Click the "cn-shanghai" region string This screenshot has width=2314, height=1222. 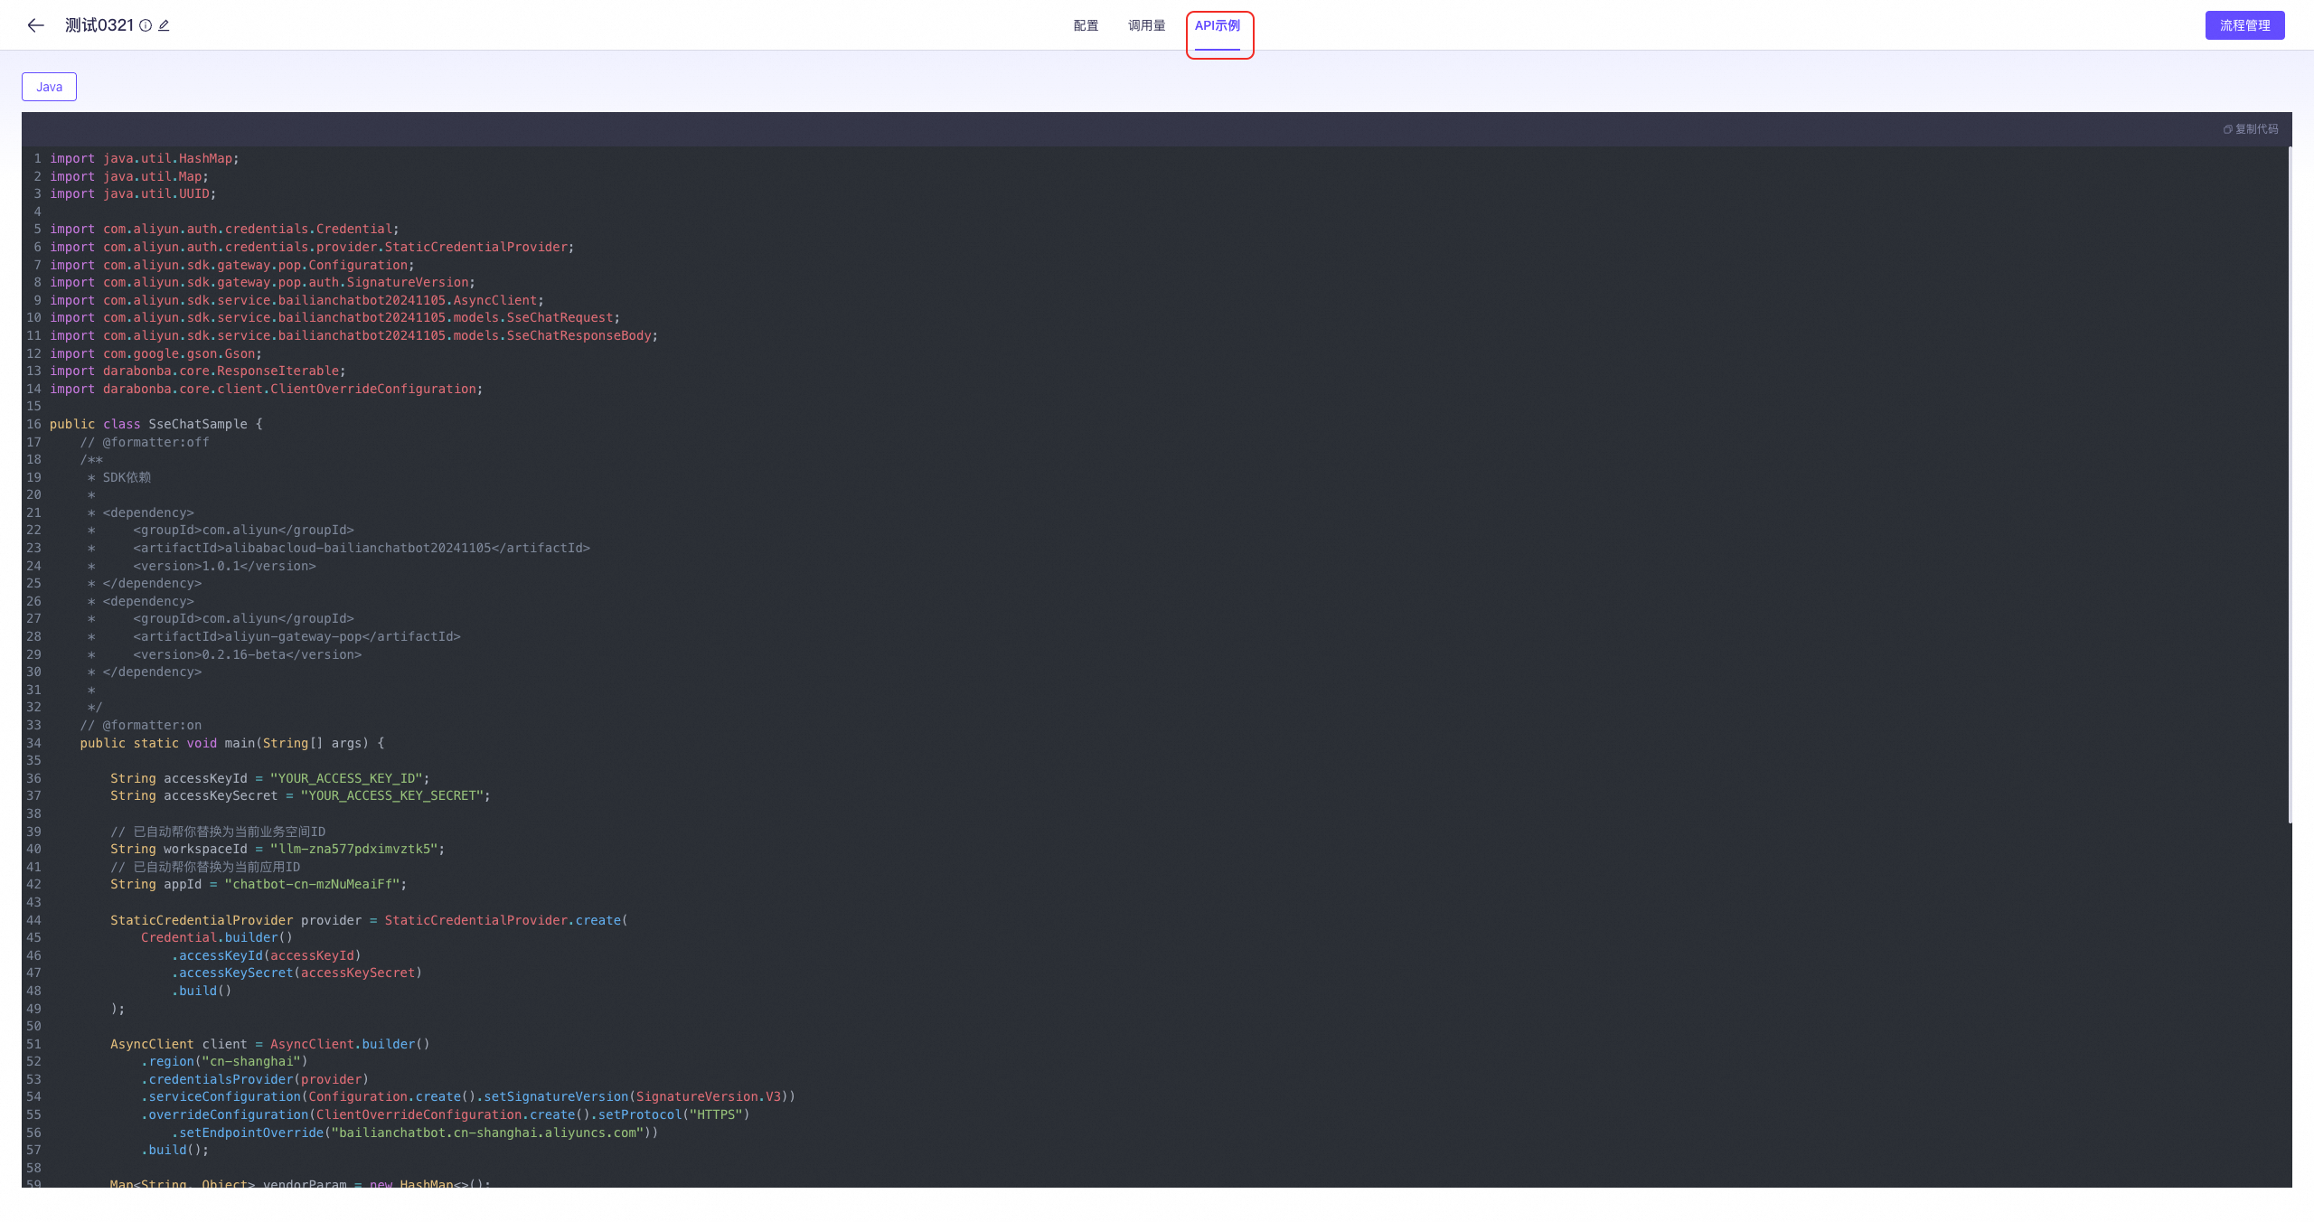tap(251, 1061)
